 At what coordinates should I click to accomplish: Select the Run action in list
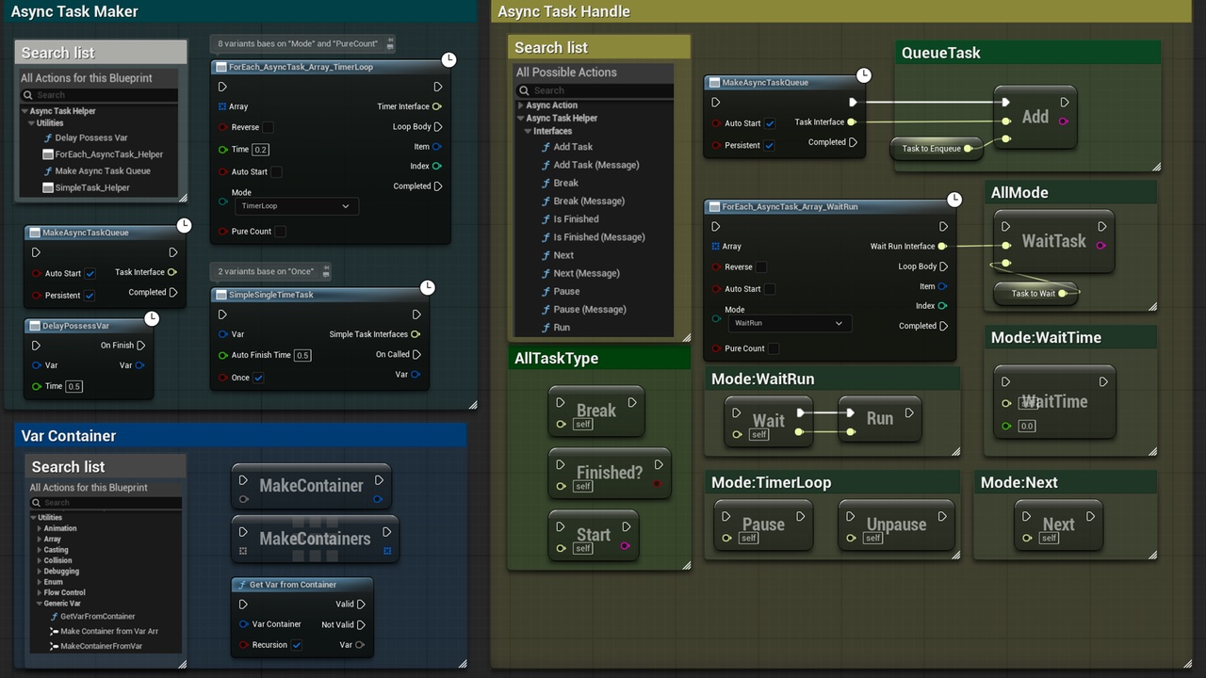[562, 328]
